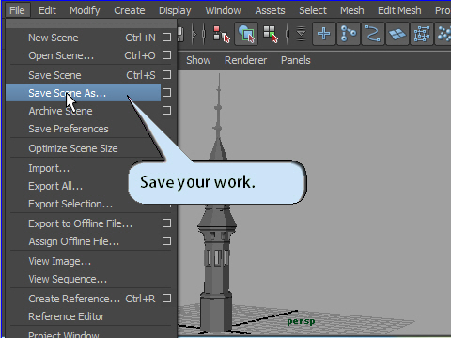Image resolution: width=451 pixels, height=338 pixels.
Task: Choose Save Scene As... menu entry
Action: click(84, 93)
